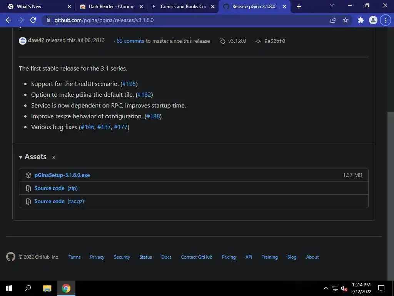Open Pricing footer link
This screenshot has height=296, width=394.
pos(229,257)
